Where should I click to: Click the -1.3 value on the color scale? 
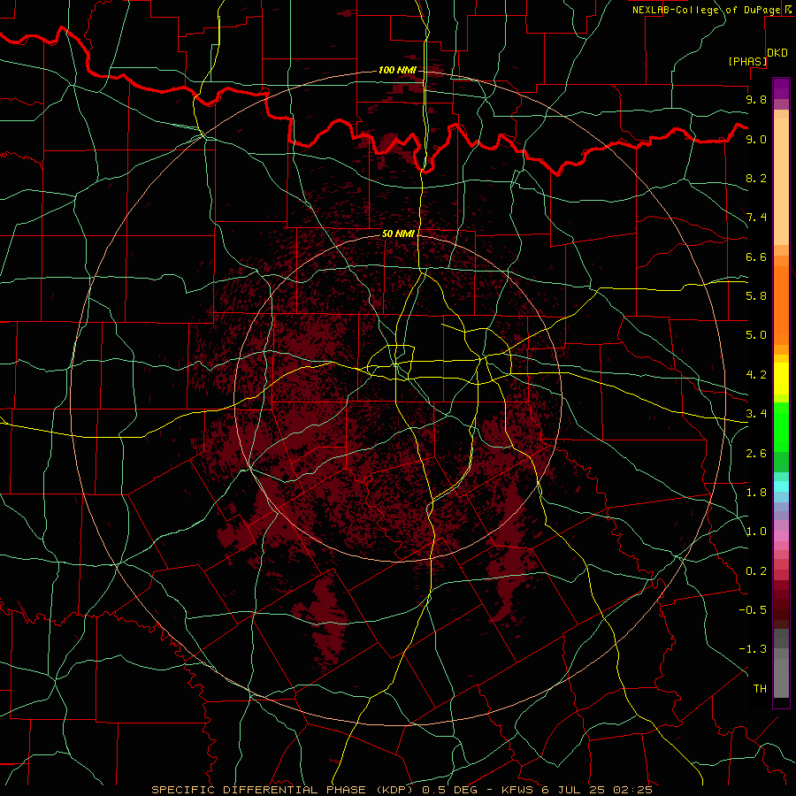click(x=753, y=649)
